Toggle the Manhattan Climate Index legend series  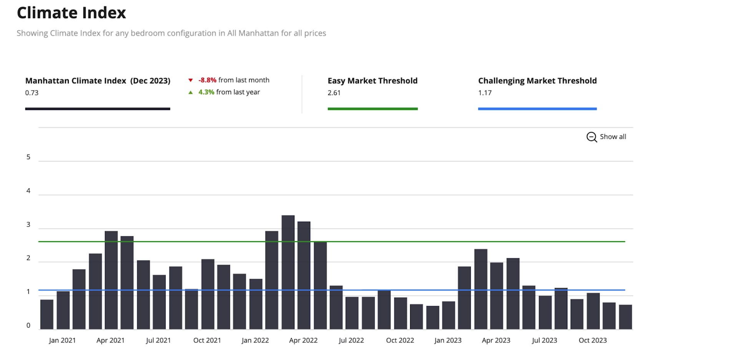click(98, 81)
